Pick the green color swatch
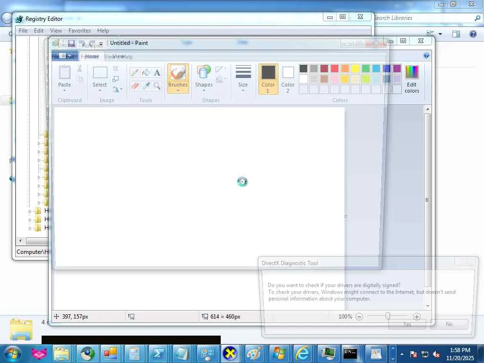This screenshot has height=363, width=484. pyautogui.click(x=366, y=69)
